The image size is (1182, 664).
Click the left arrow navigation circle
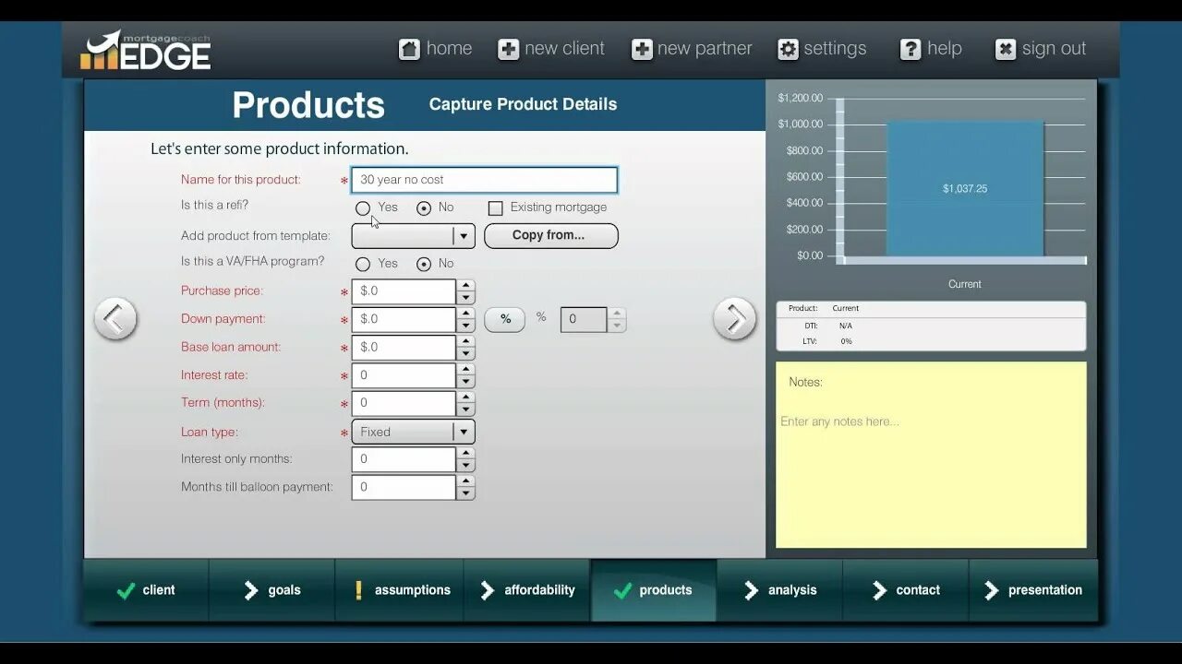point(115,318)
